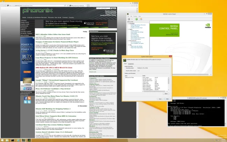Click the RSS feed icon in Phoronix sidebar
The width and height of the screenshot is (227, 142).
[x=29, y=98]
